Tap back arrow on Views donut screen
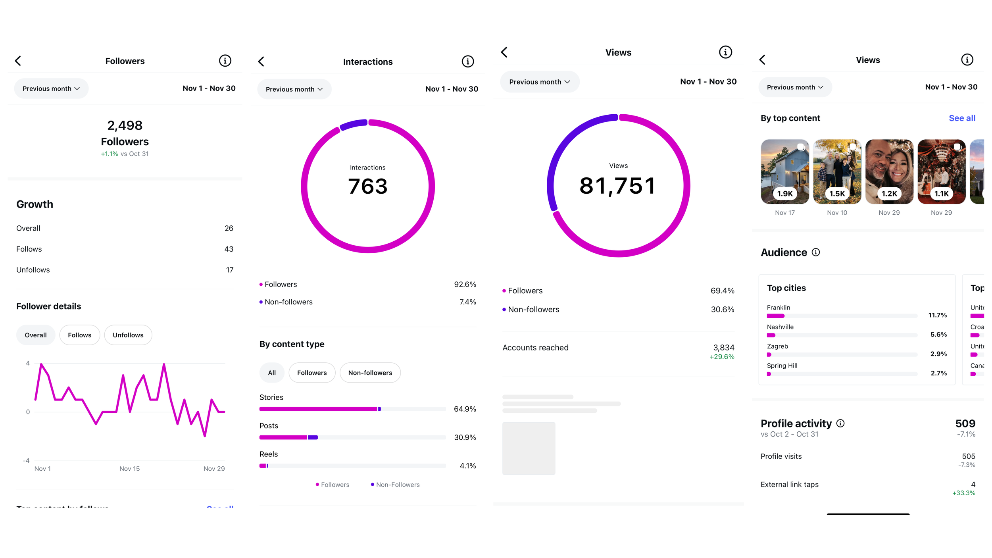The height and width of the screenshot is (558, 992). click(x=504, y=52)
